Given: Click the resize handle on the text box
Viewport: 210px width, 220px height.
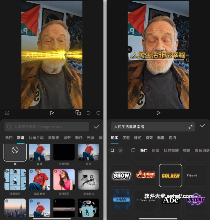Looking at the screenshot, I should (187, 60).
